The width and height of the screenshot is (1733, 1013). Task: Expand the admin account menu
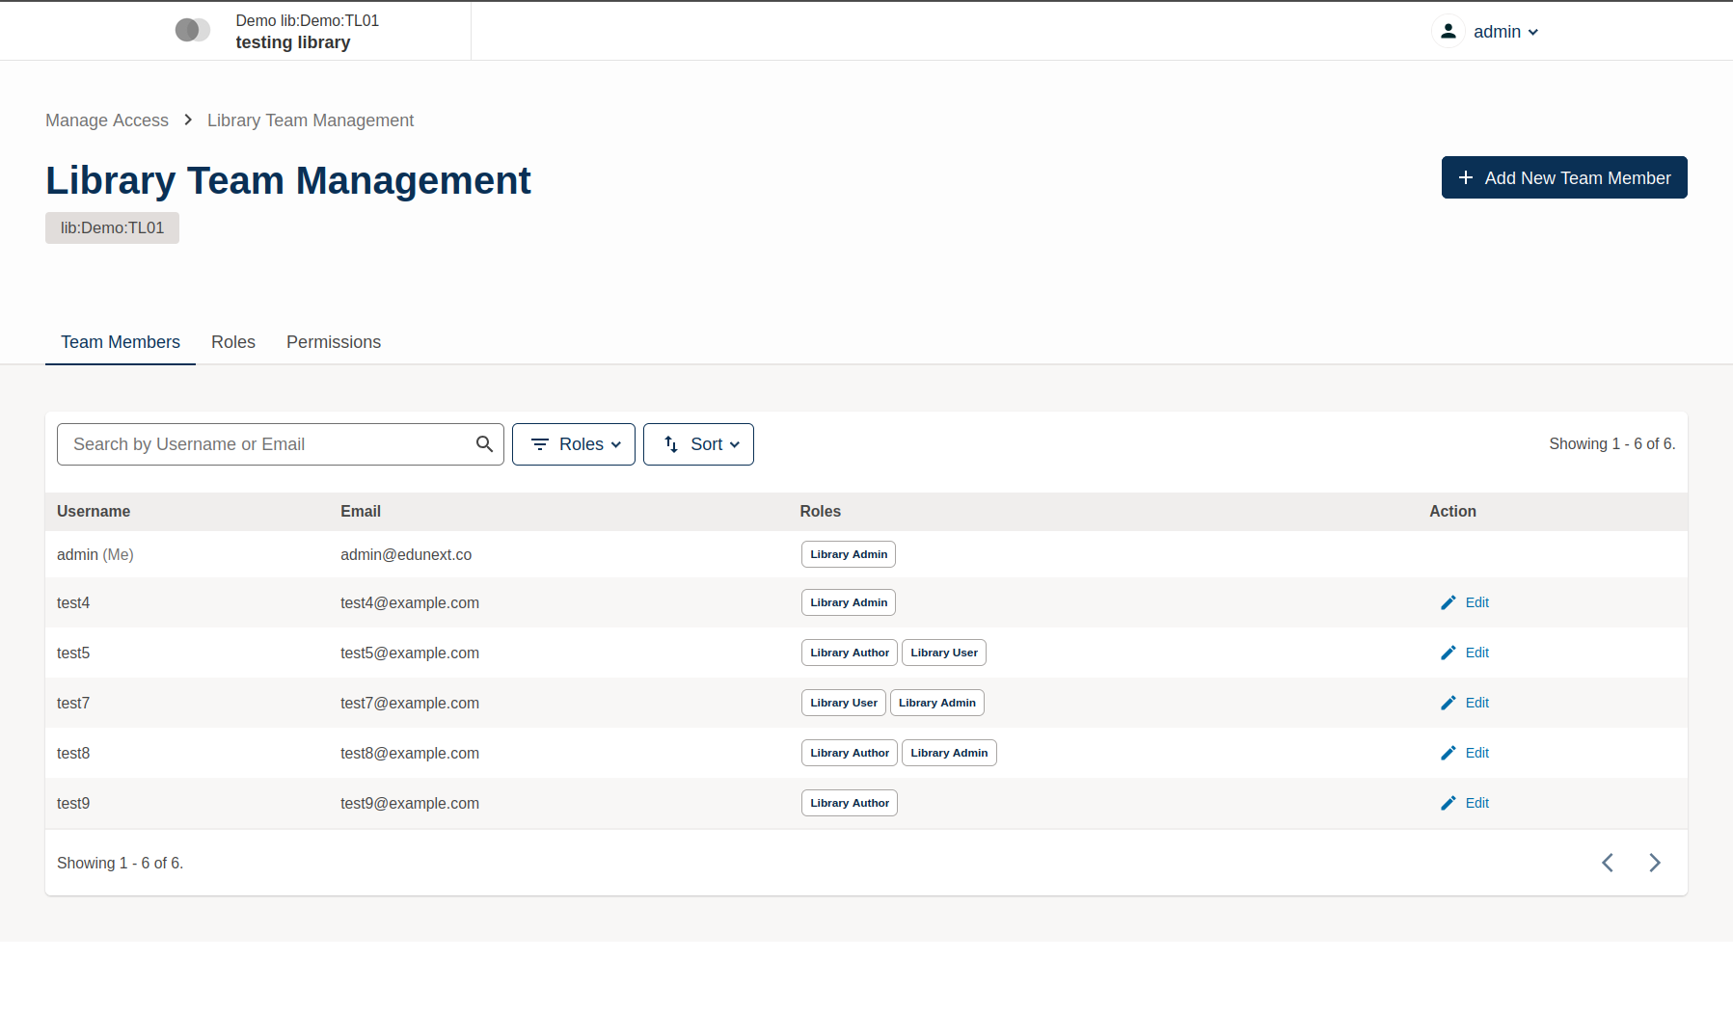click(x=1505, y=31)
